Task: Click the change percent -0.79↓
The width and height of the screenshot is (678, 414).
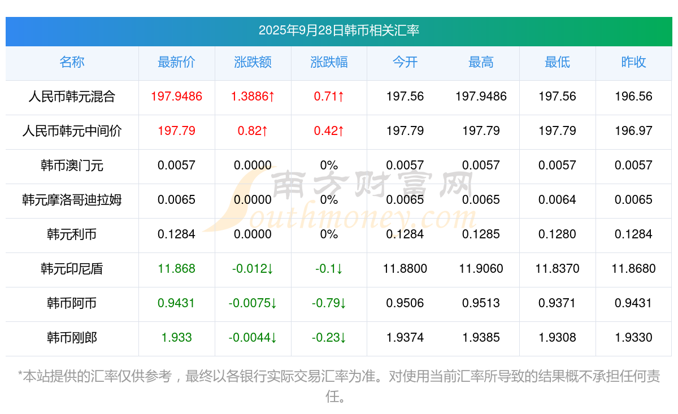Action: point(329,303)
